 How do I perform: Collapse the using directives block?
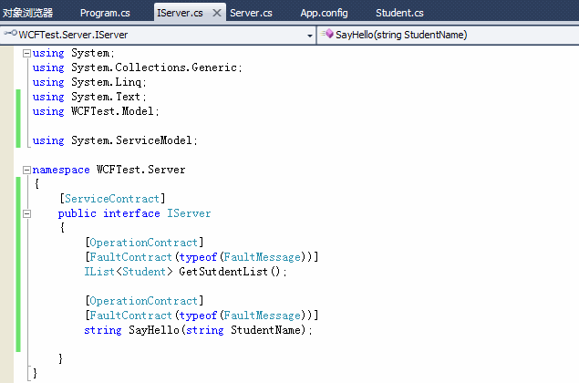coord(26,53)
